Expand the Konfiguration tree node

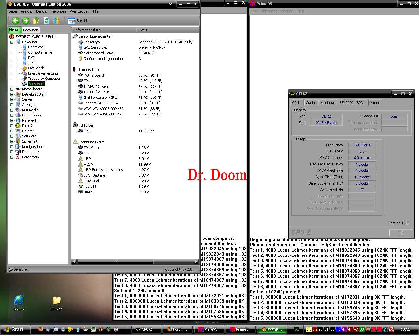click(x=12, y=147)
